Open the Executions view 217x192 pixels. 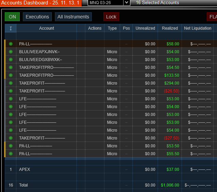tap(37, 17)
